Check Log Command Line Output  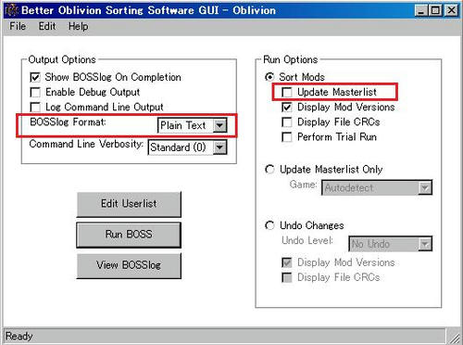coord(35,107)
